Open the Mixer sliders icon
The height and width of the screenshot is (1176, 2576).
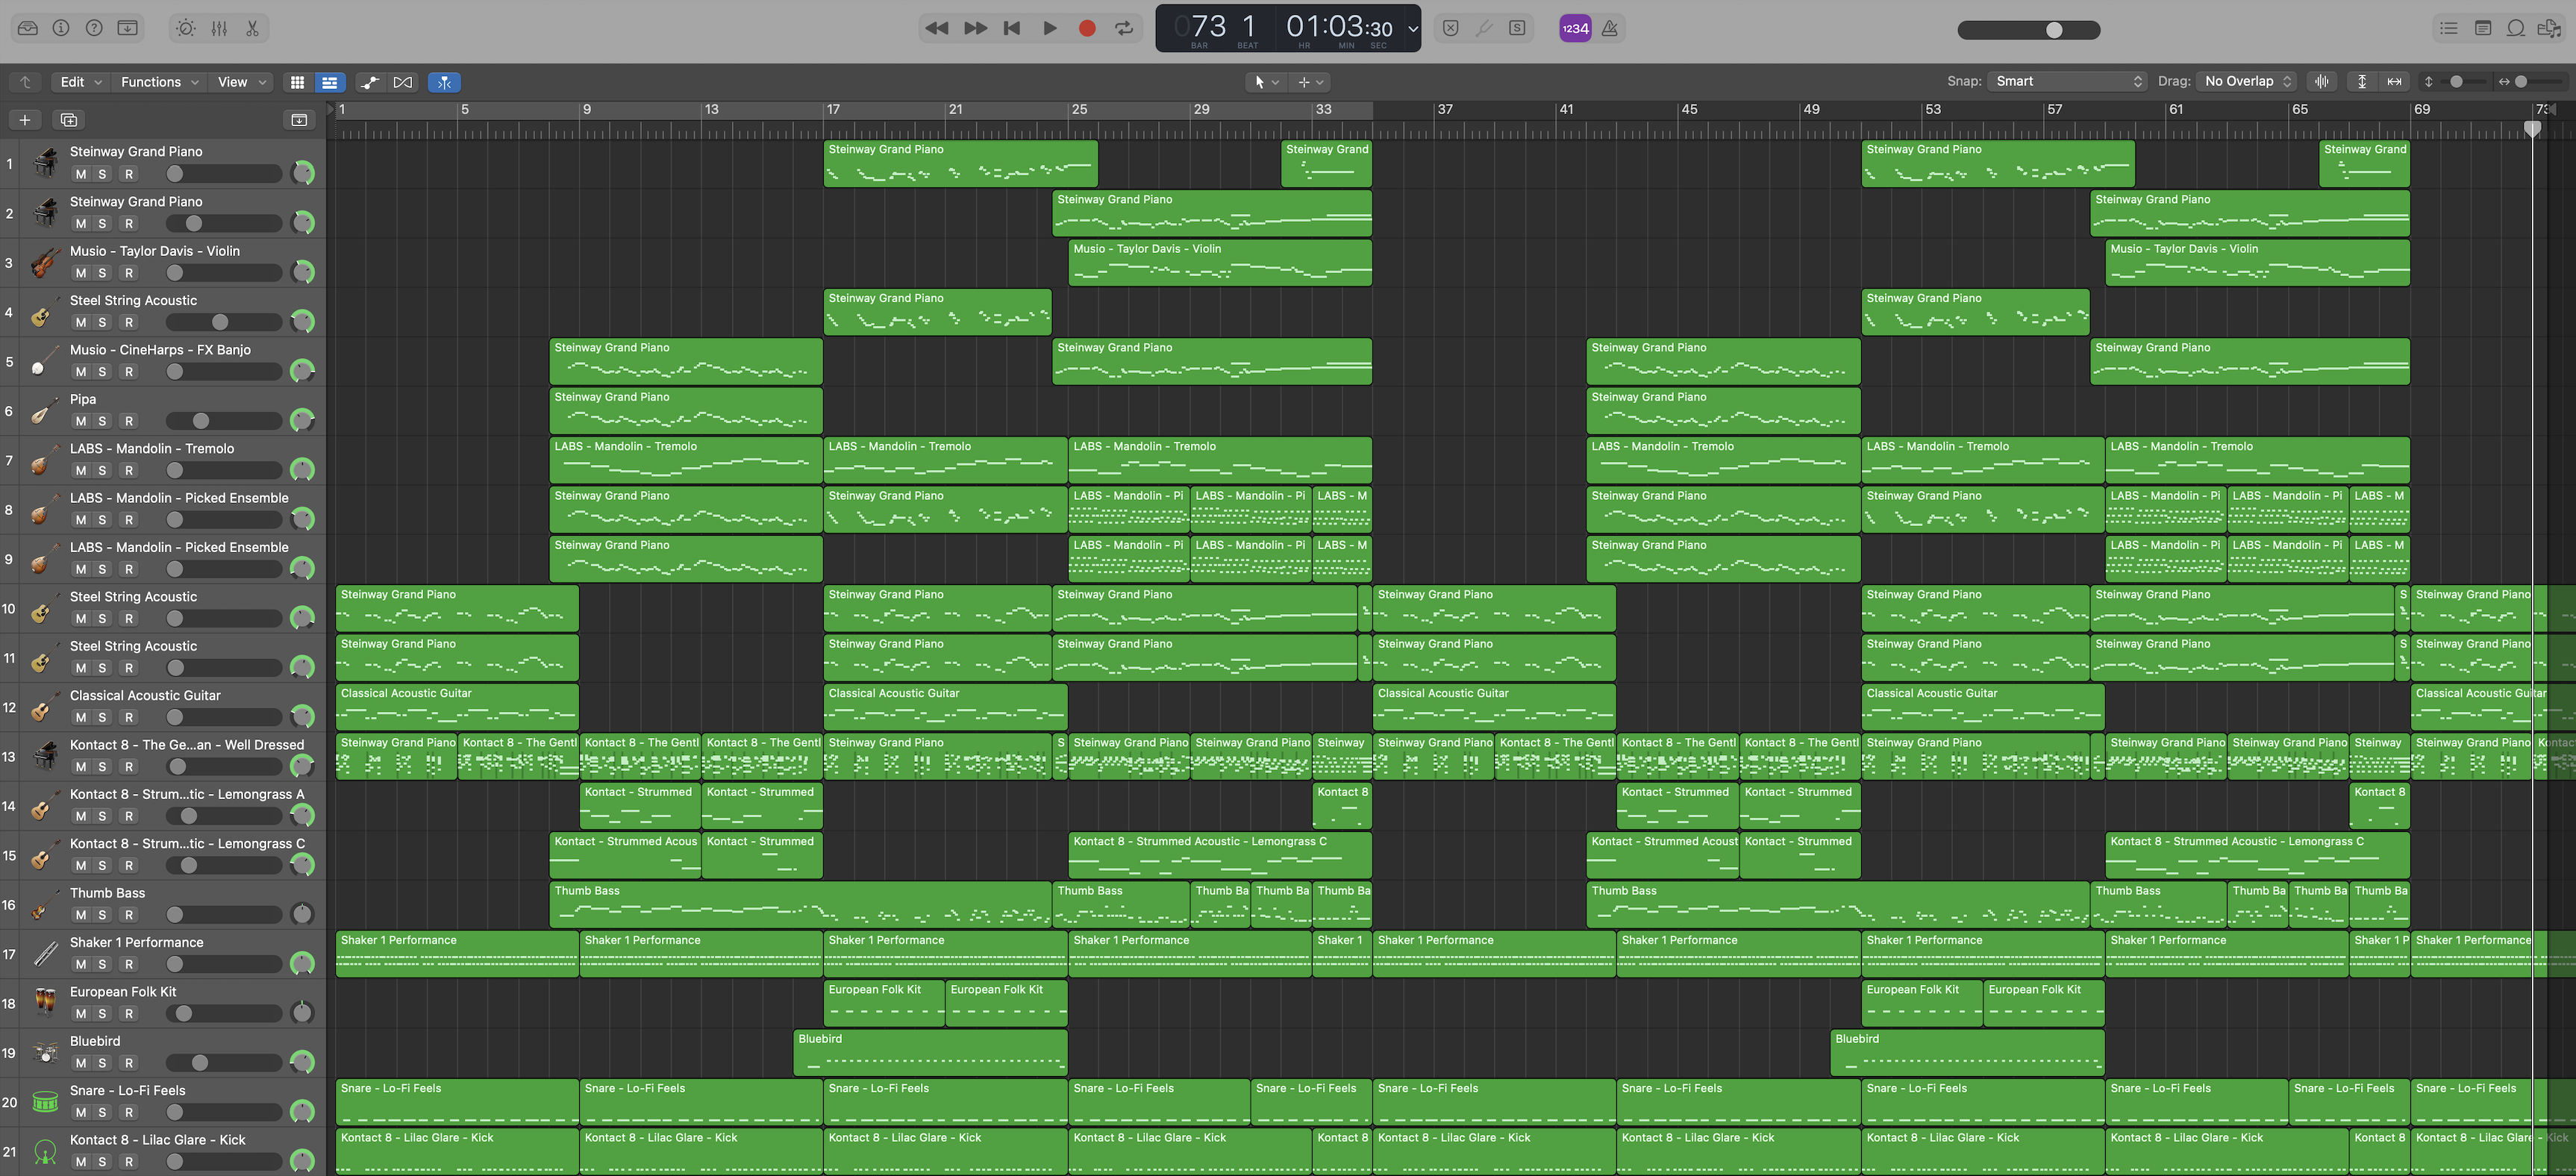coord(219,28)
